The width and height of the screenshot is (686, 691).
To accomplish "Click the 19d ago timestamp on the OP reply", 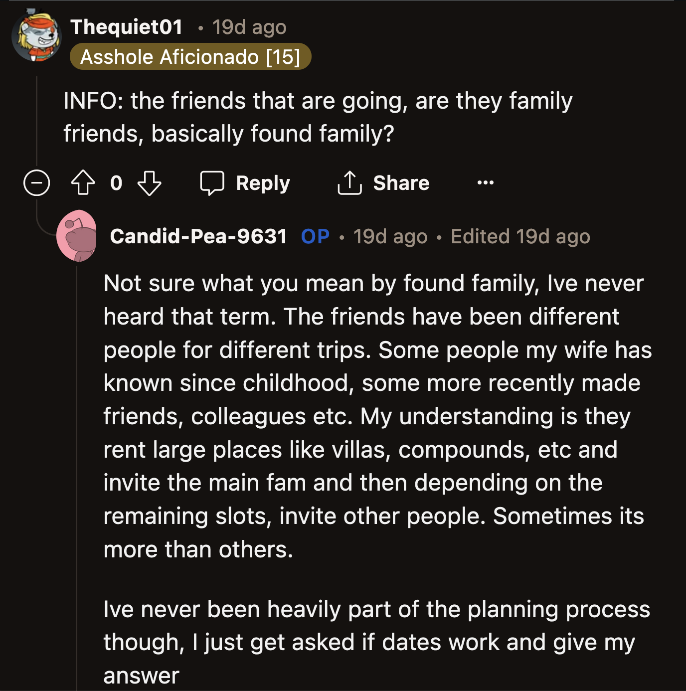I will click(390, 236).
